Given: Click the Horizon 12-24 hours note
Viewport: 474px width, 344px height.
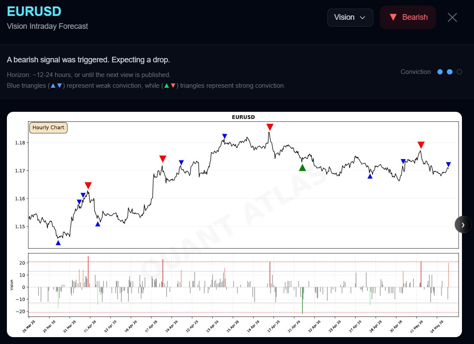Looking at the screenshot, I should 89,75.
